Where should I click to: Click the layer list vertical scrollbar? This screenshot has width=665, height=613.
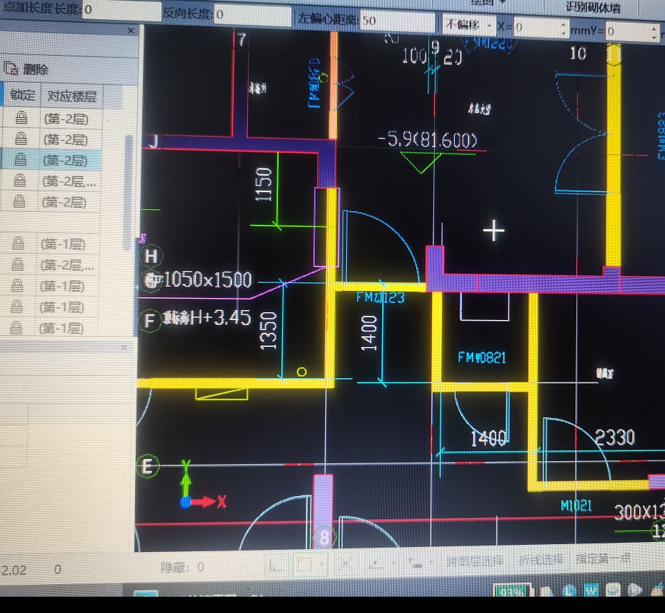[x=129, y=193]
